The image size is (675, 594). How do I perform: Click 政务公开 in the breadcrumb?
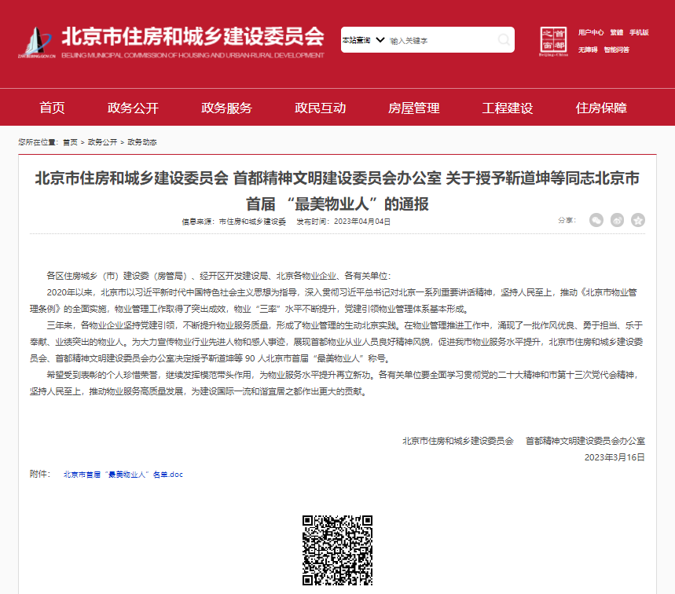tap(102, 142)
